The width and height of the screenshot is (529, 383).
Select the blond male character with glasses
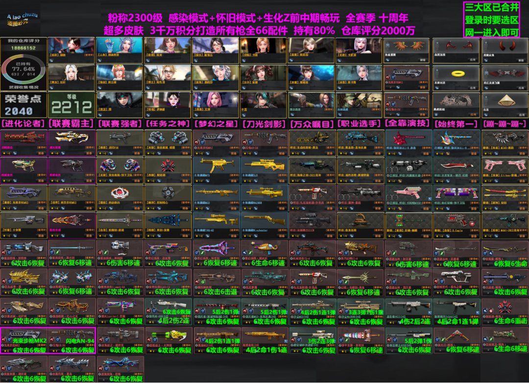pyautogui.click(x=168, y=77)
